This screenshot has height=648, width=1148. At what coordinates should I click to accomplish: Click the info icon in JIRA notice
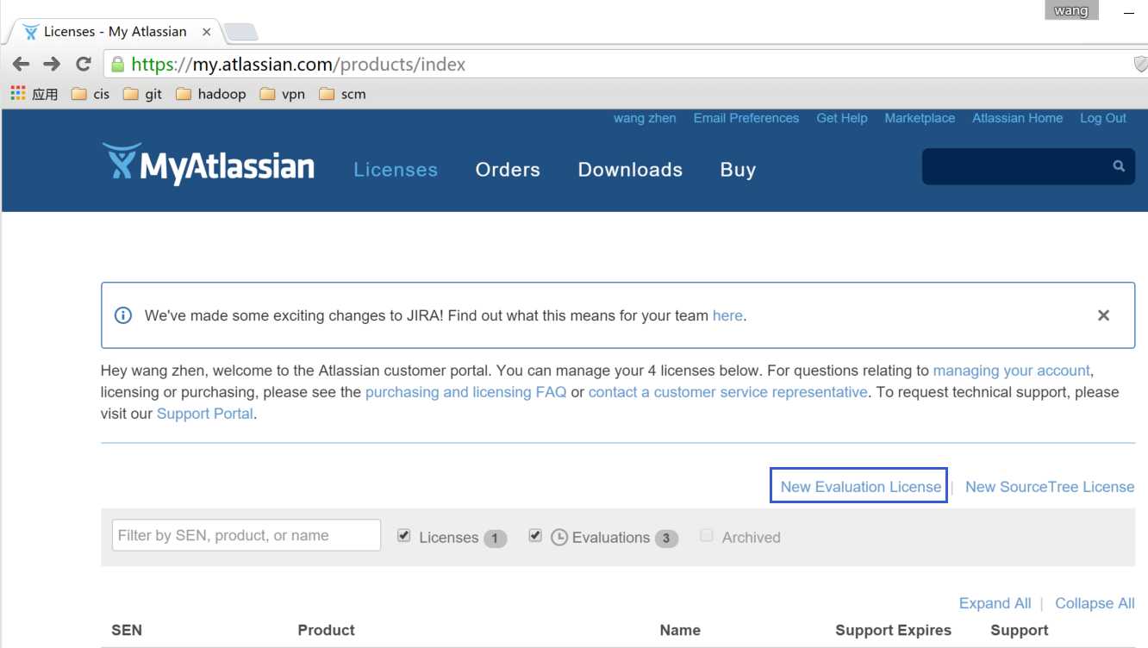click(123, 315)
